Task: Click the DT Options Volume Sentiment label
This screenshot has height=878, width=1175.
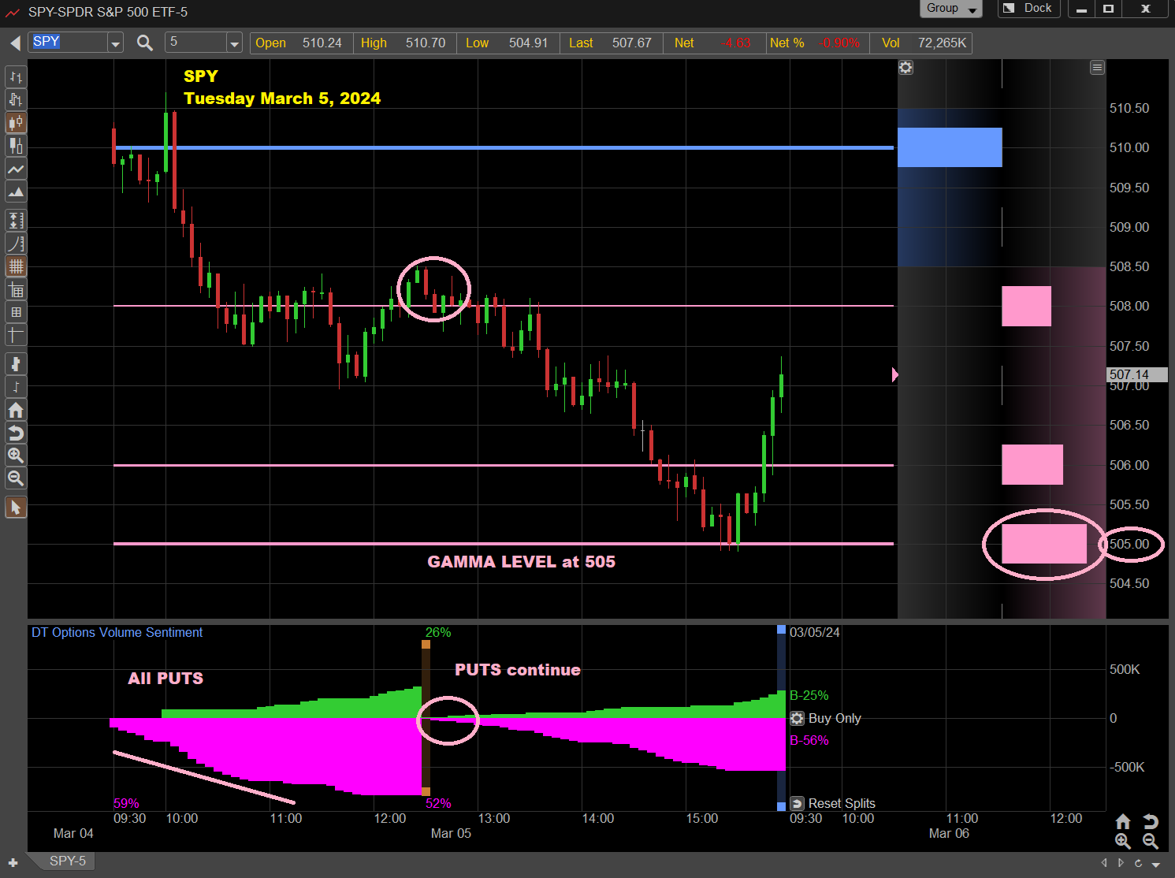Action: coord(117,632)
